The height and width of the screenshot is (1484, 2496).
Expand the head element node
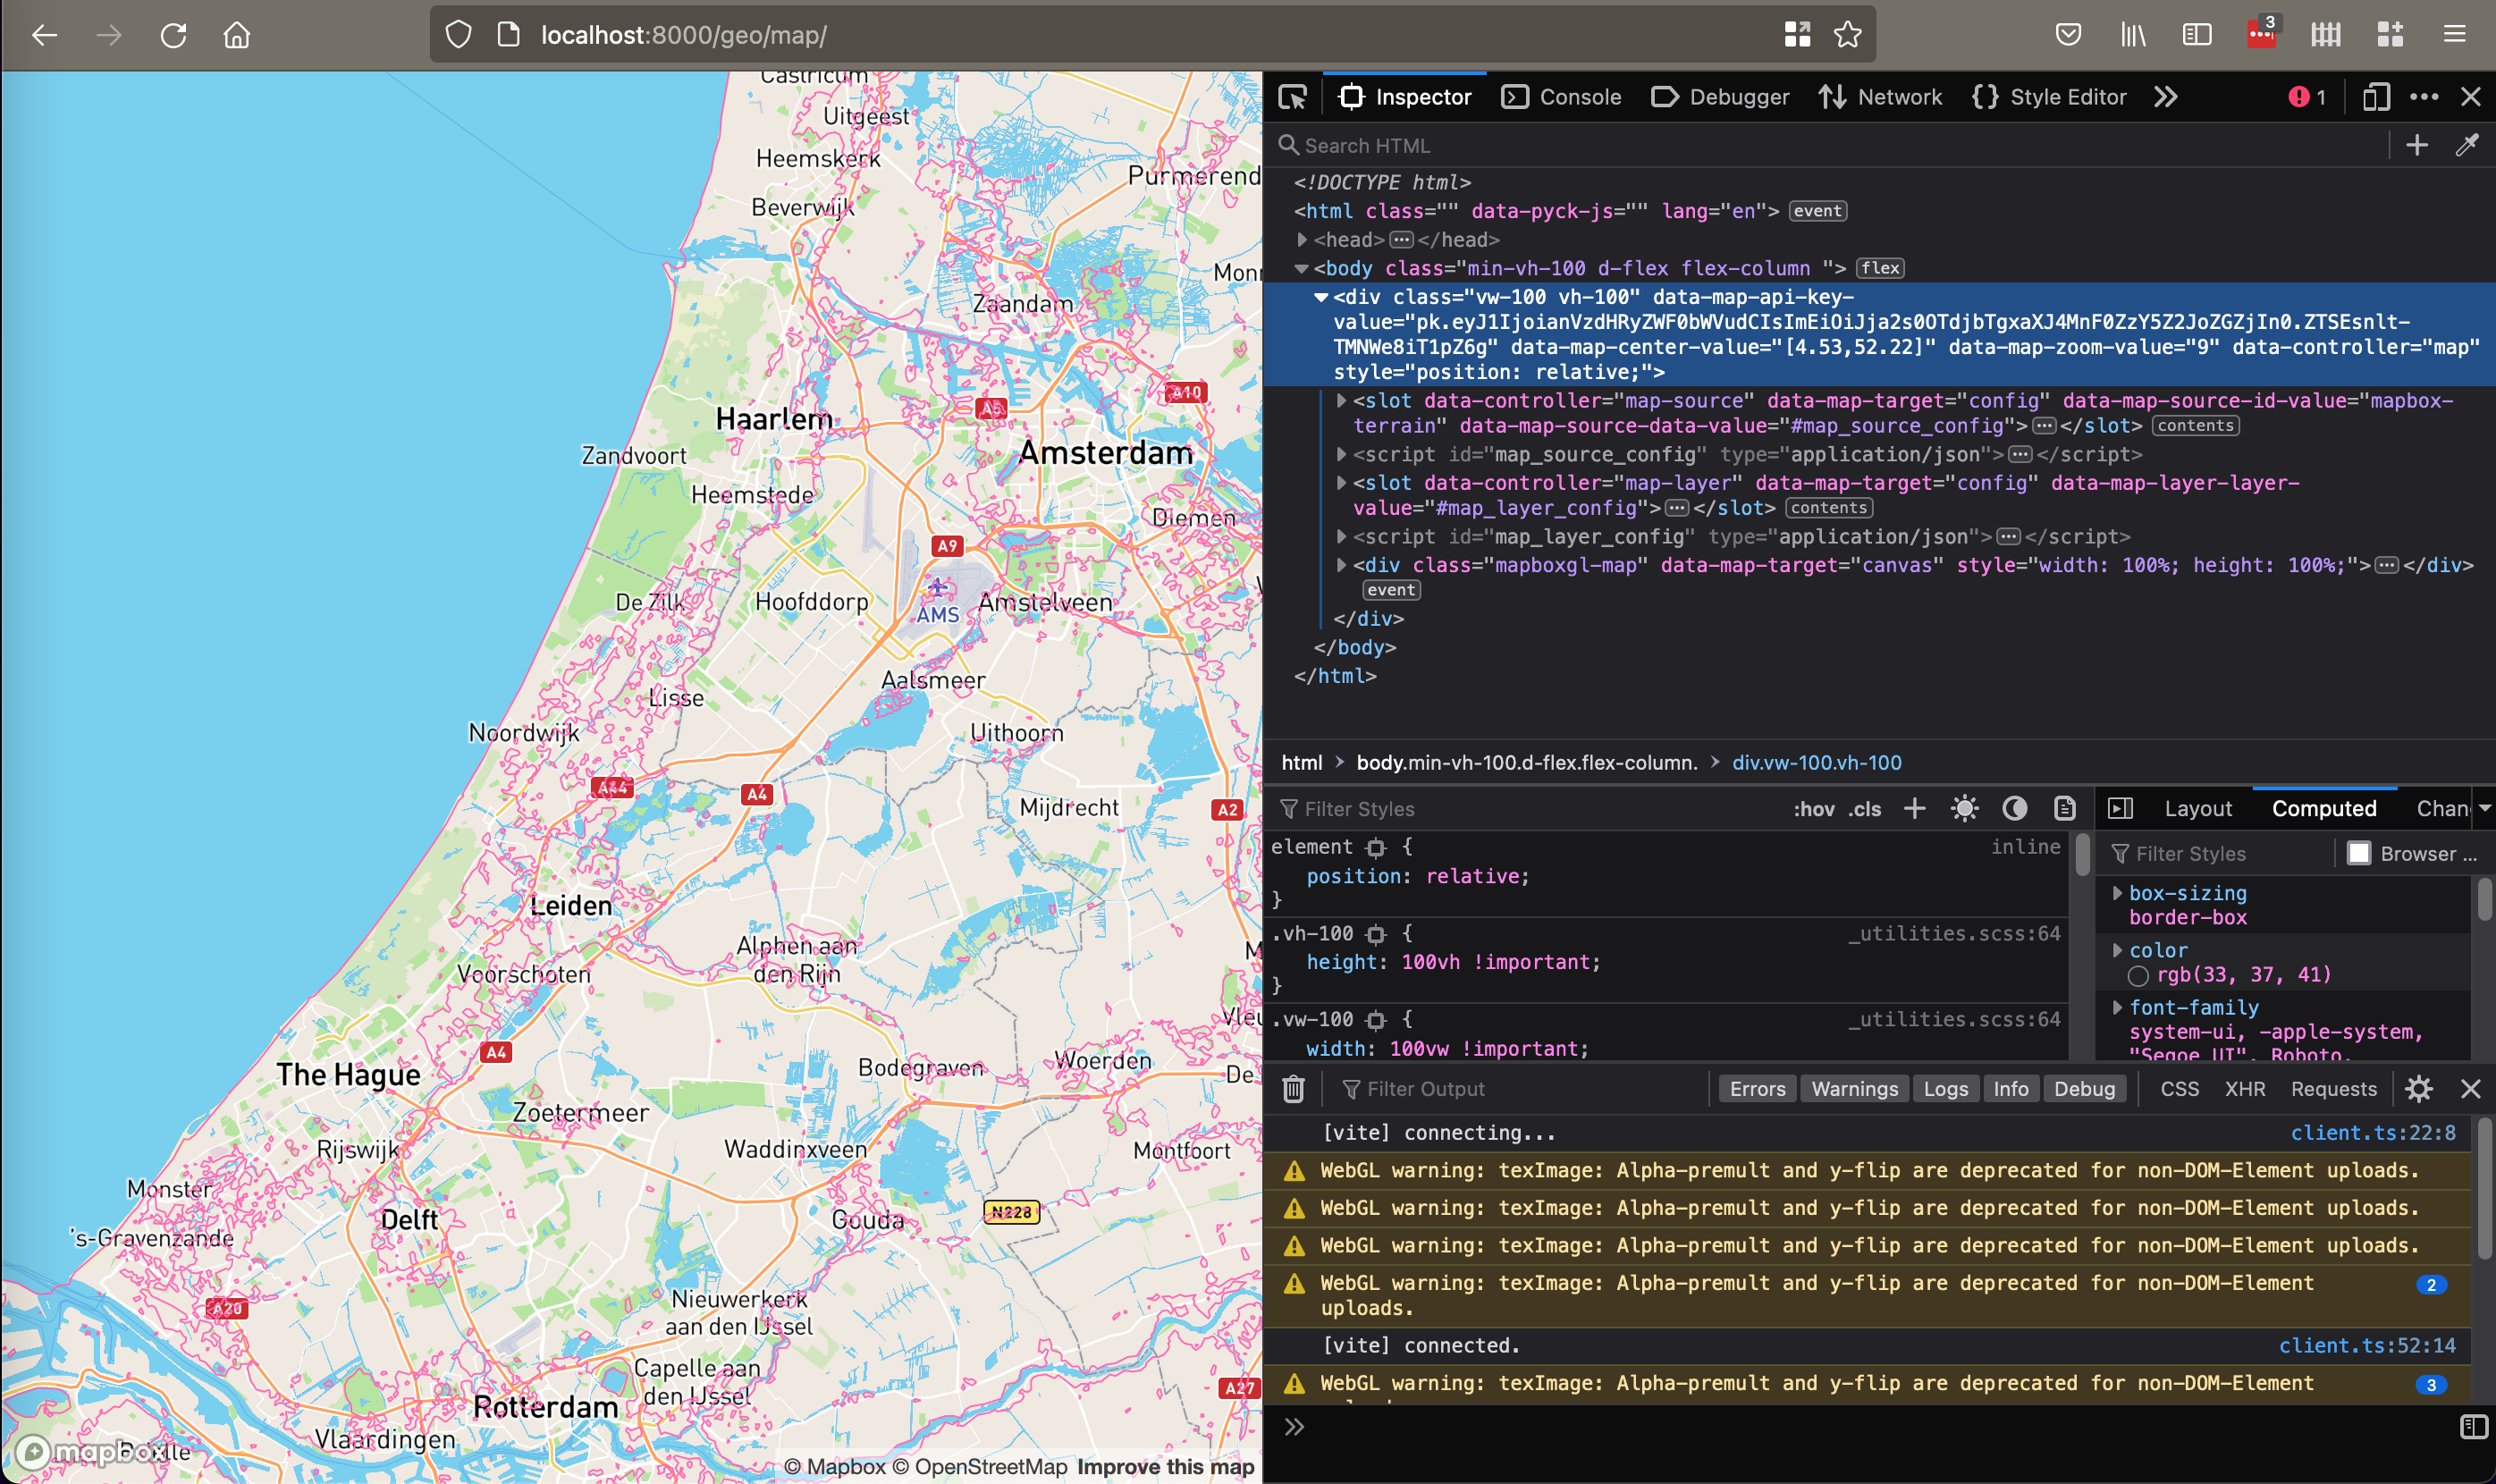(x=1302, y=240)
